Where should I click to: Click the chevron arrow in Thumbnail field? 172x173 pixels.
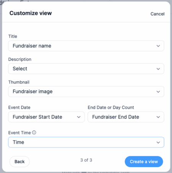158,92
